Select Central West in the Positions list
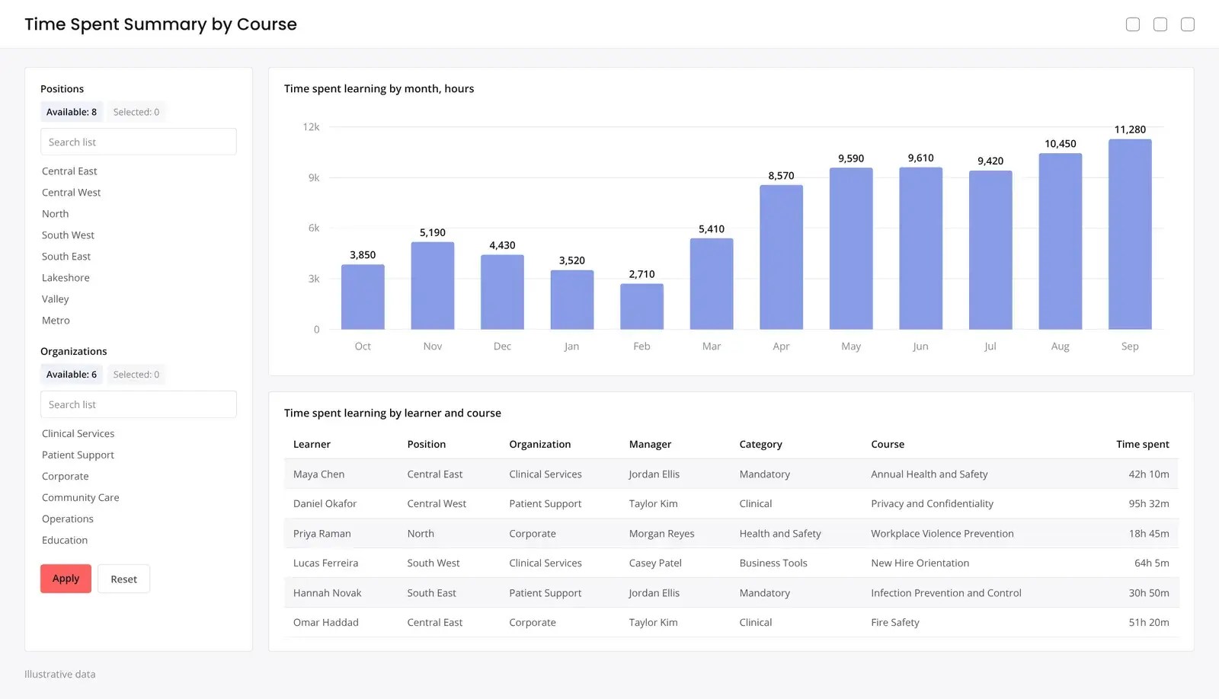This screenshot has height=699, width=1219. click(x=71, y=193)
